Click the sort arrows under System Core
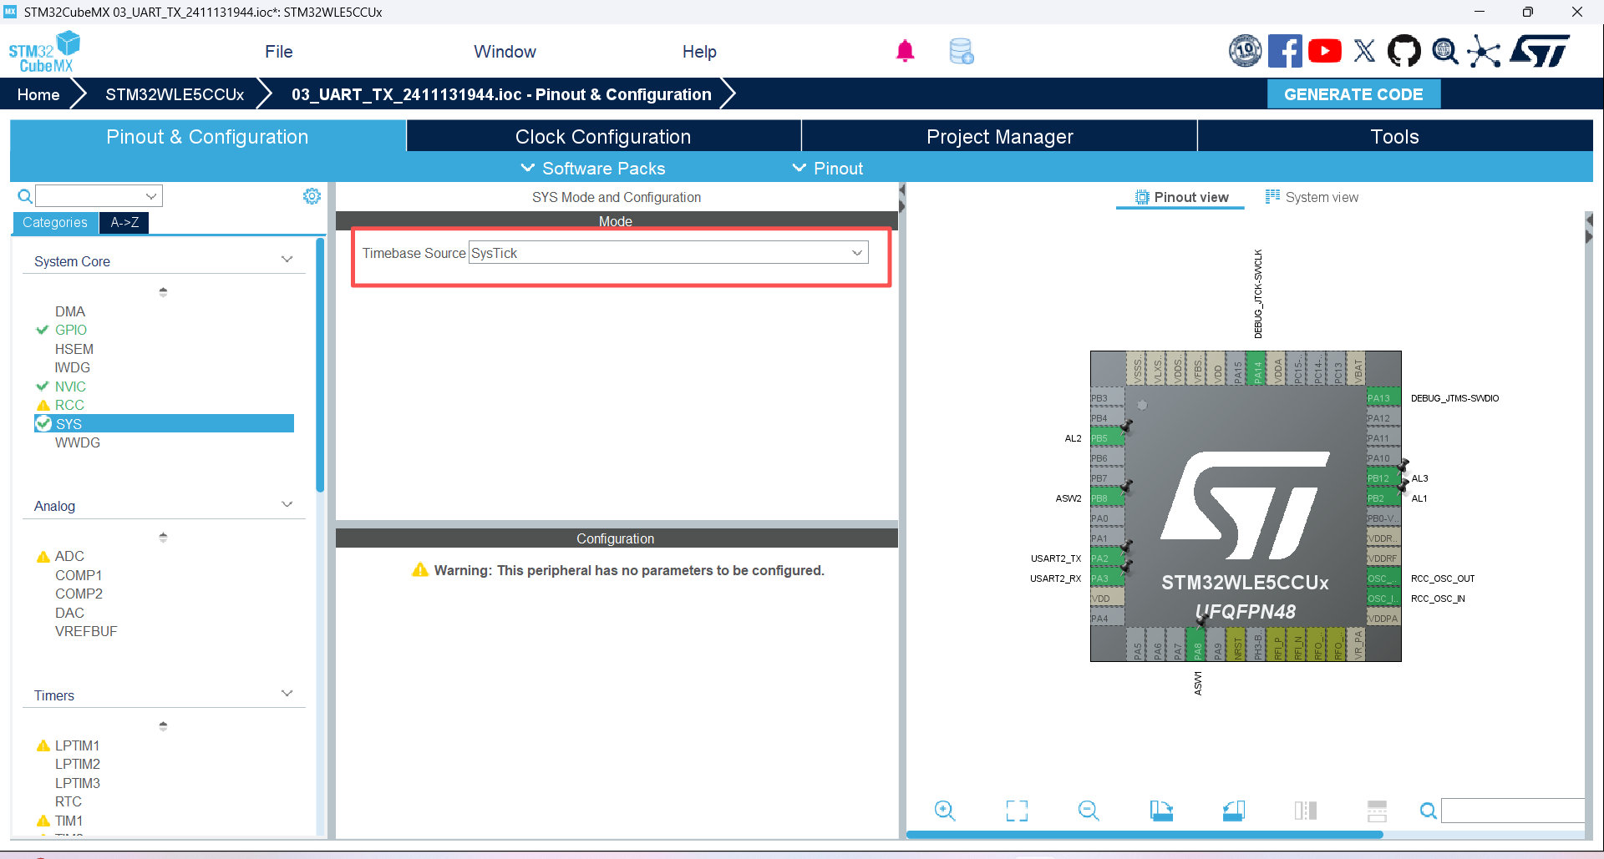The height and width of the screenshot is (859, 1604). click(163, 292)
